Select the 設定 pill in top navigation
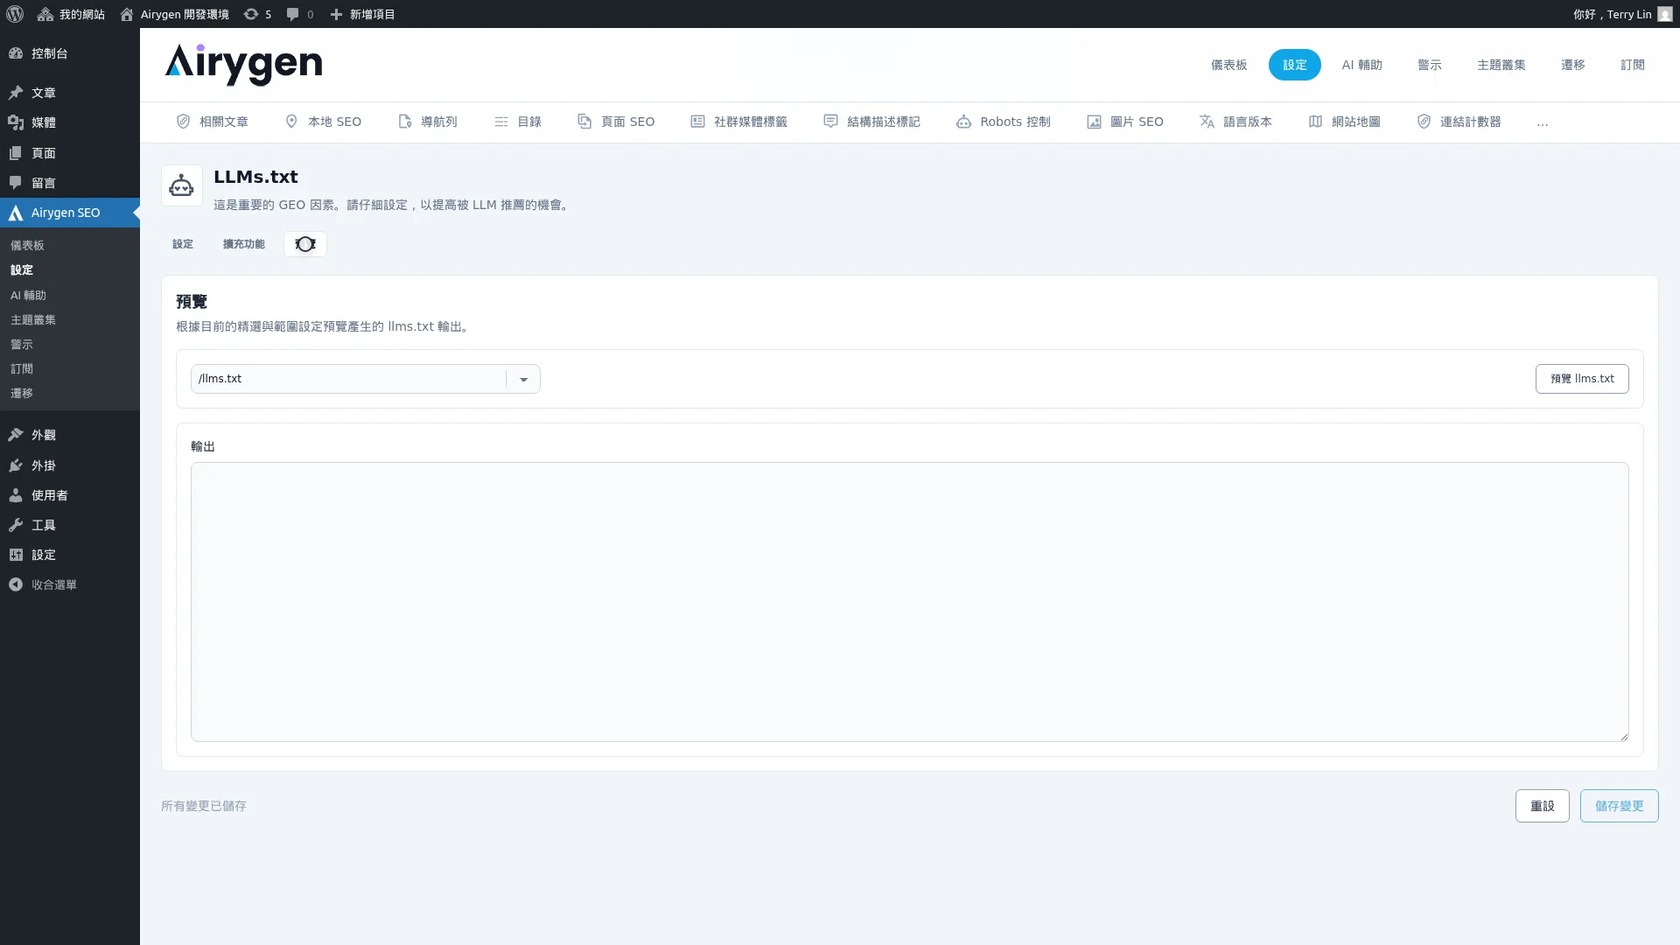This screenshot has width=1680, height=945. tap(1294, 65)
